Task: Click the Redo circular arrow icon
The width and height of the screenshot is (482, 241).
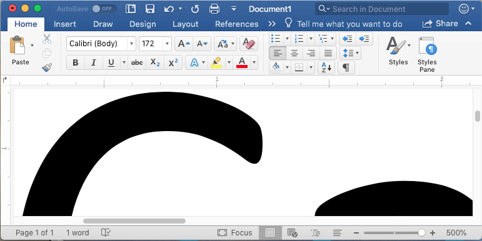Action: click(195, 9)
